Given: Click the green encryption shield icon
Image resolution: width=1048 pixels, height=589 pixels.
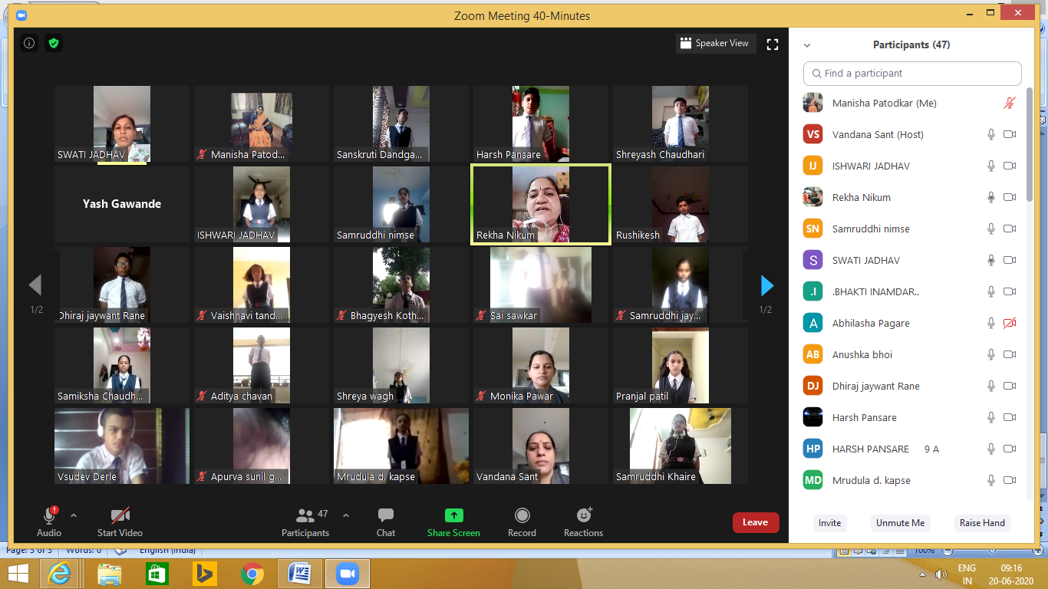Looking at the screenshot, I should [x=53, y=44].
